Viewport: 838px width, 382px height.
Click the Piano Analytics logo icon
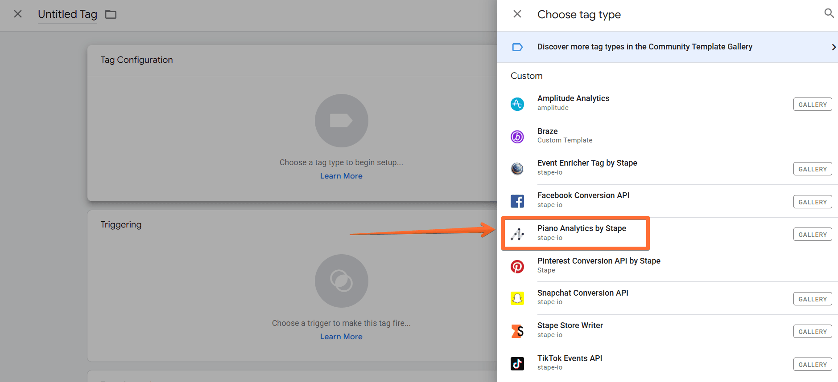[x=517, y=234]
